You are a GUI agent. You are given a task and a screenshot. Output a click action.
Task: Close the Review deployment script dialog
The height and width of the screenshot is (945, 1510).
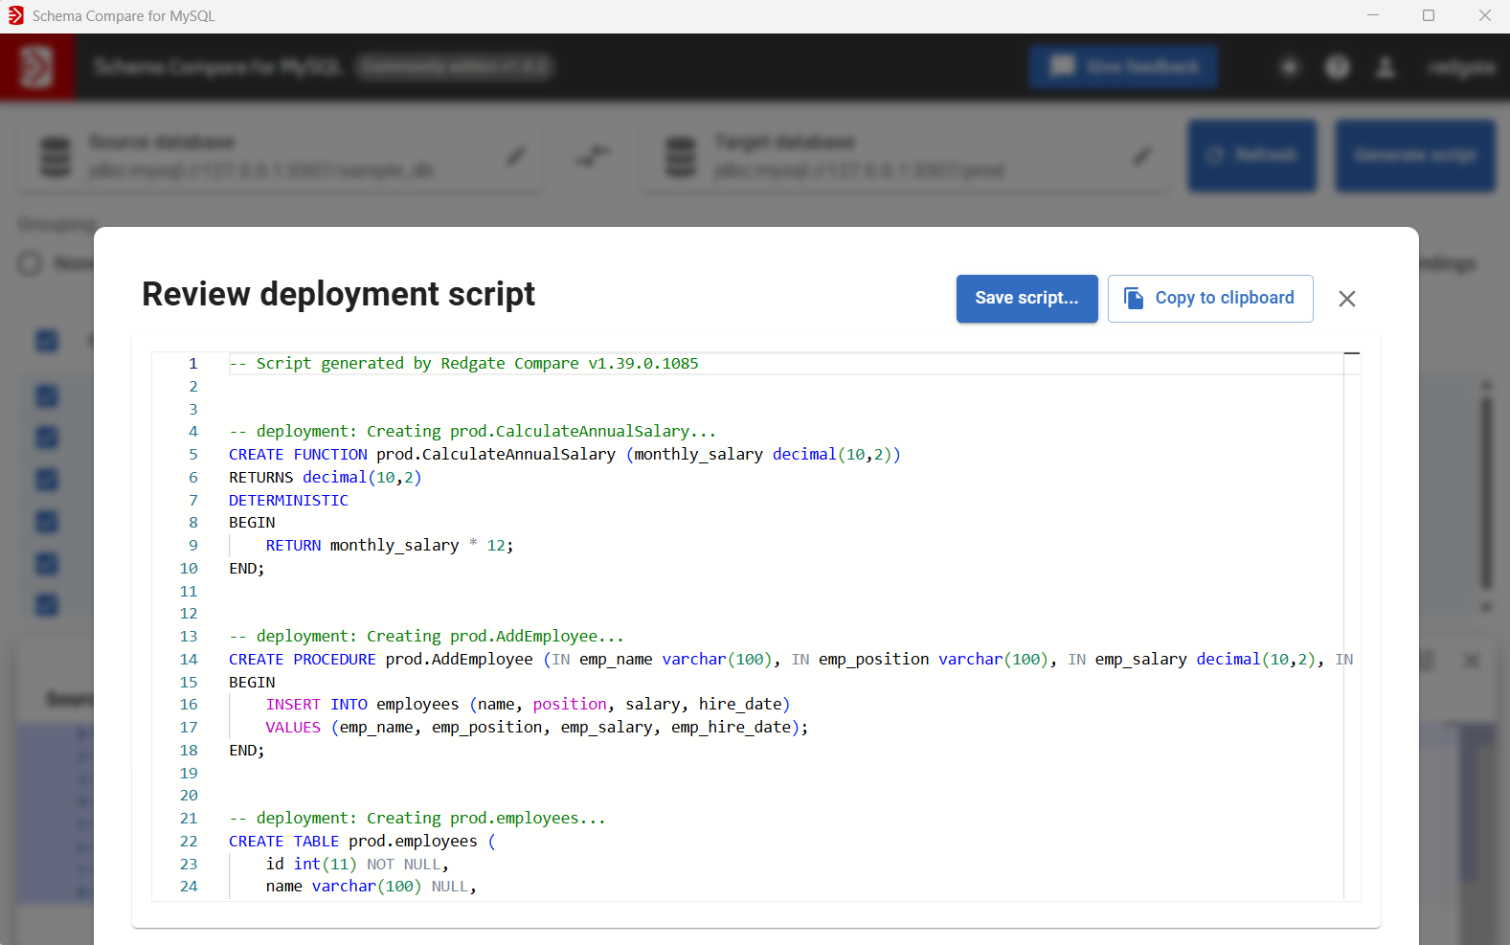point(1346,299)
